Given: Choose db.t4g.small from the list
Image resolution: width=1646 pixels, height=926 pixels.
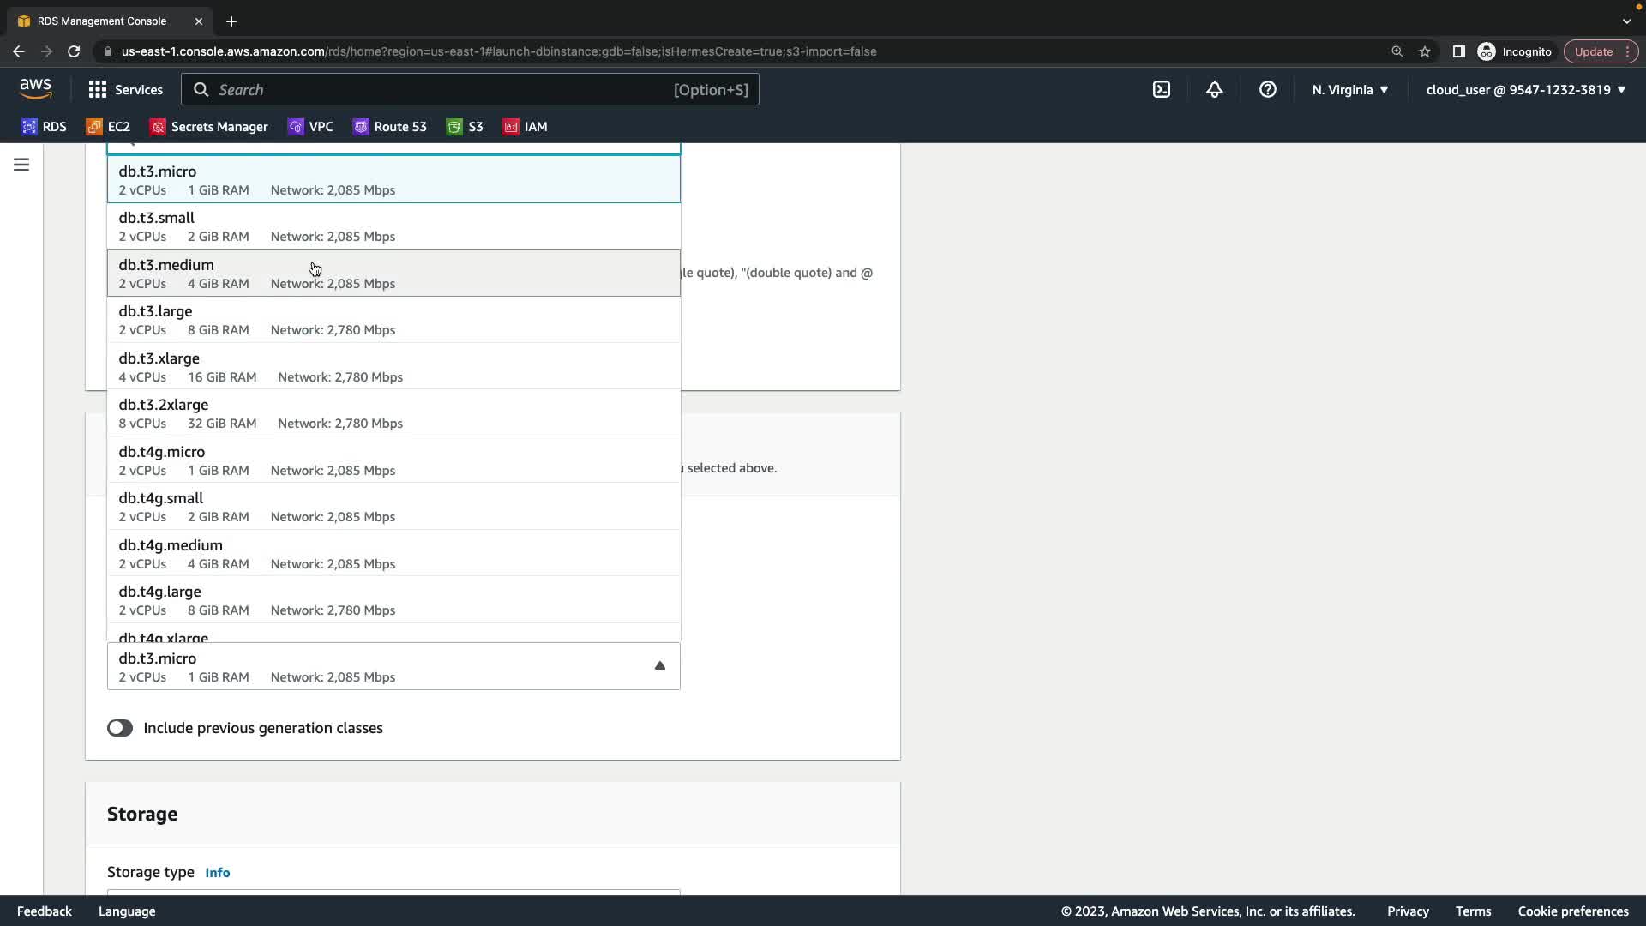Looking at the screenshot, I should (x=393, y=506).
